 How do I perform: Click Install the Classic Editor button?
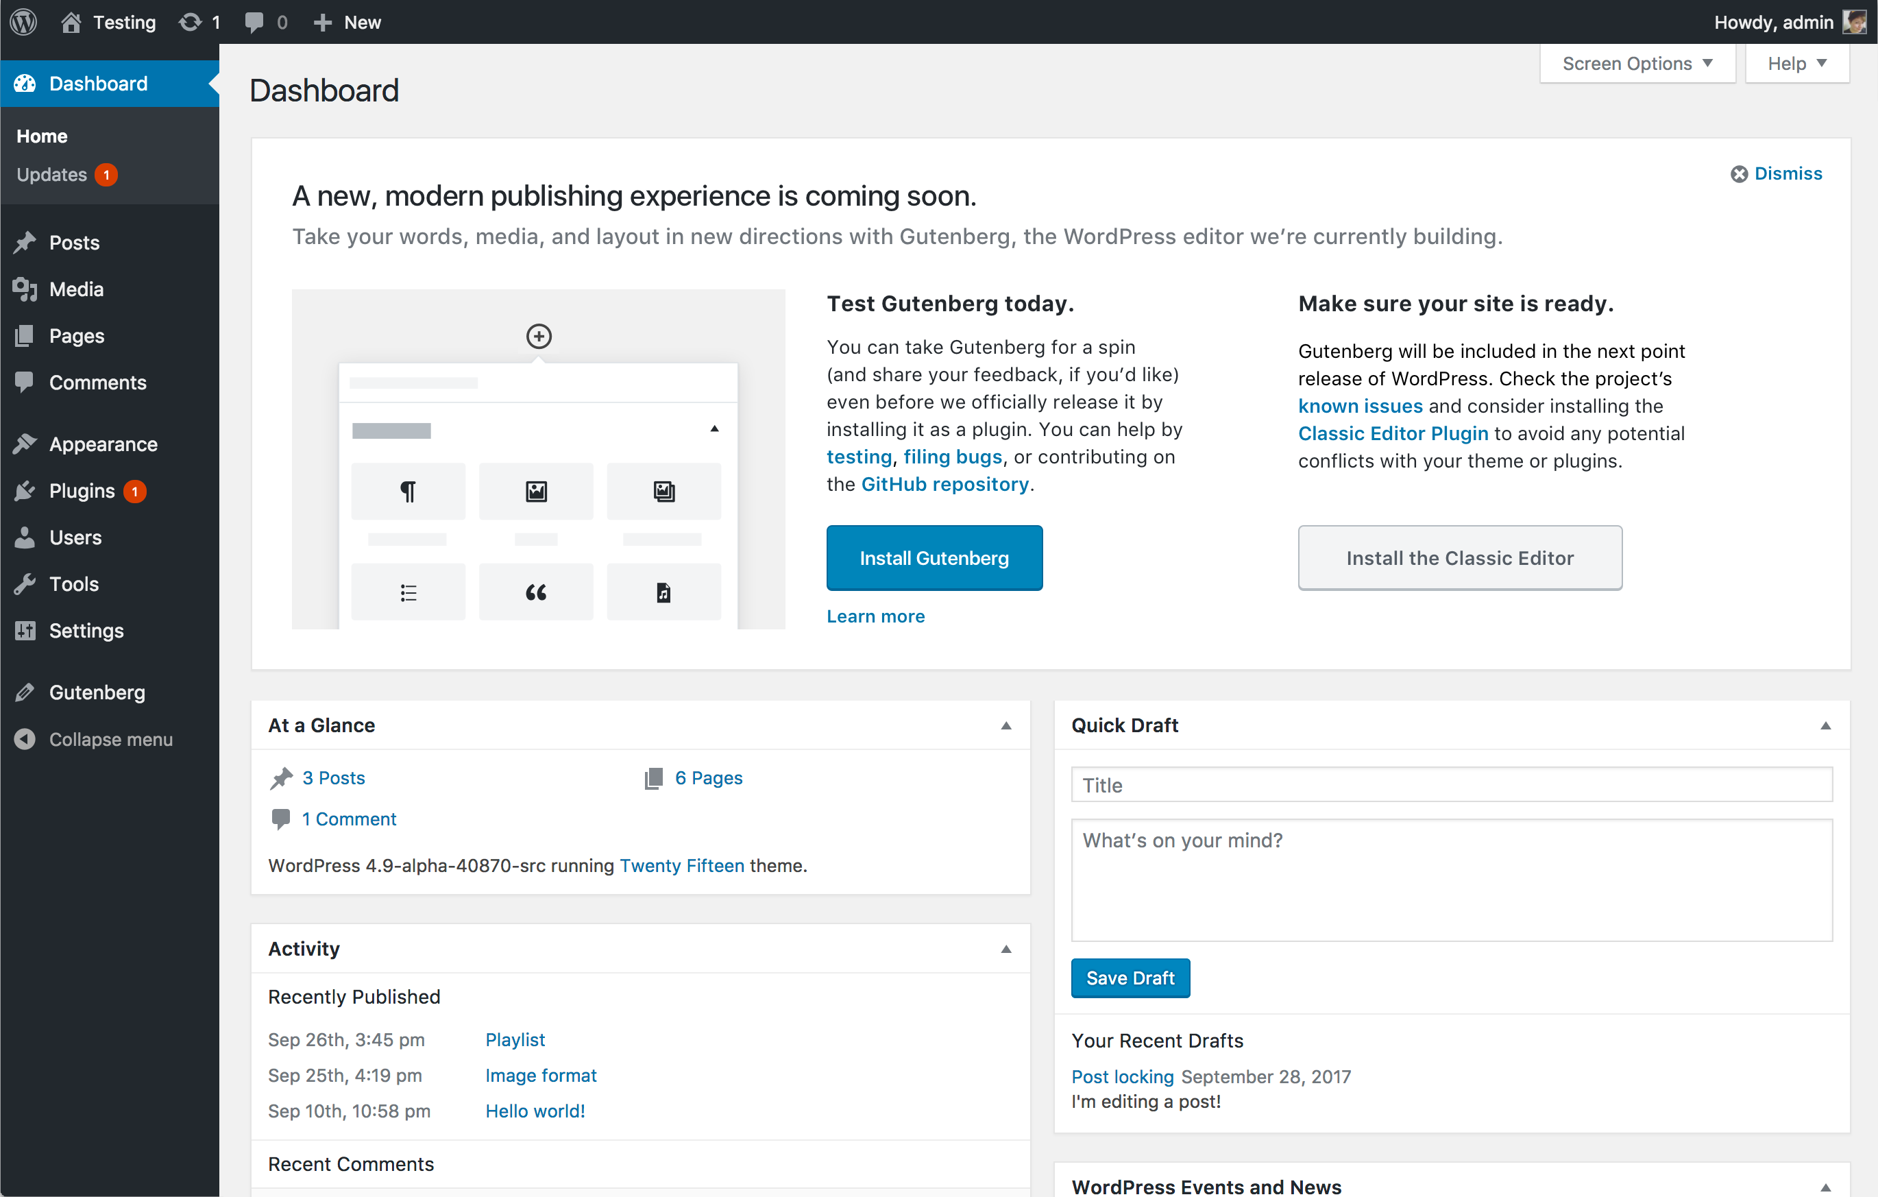click(1460, 558)
